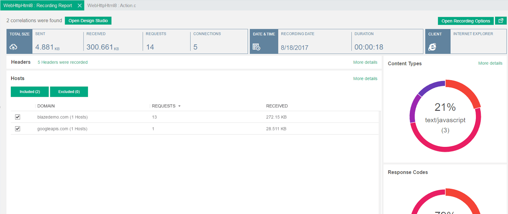
Task: Click the 300.661 KB received total
Action: [103, 47]
